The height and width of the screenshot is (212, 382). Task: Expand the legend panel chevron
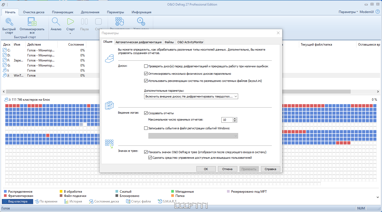click(x=378, y=197)
